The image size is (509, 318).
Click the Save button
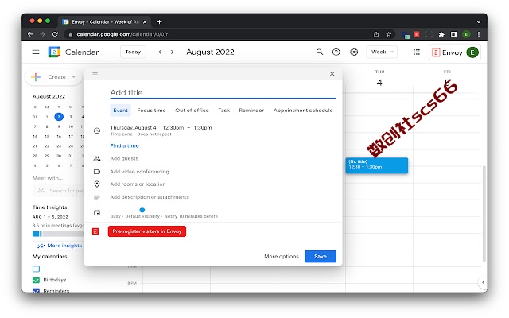point(321,256)
